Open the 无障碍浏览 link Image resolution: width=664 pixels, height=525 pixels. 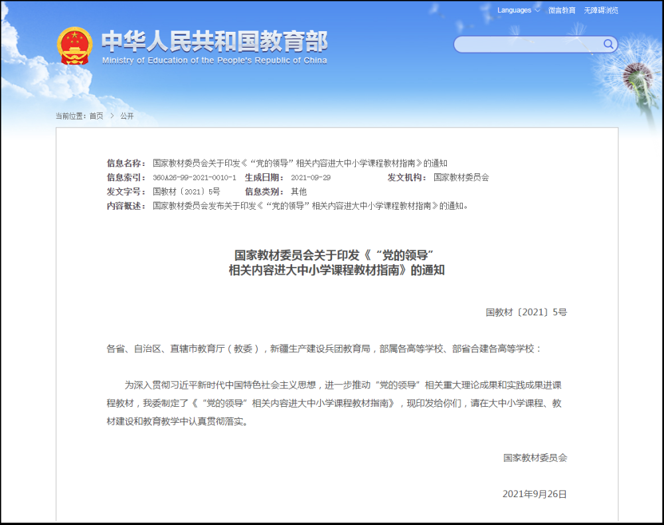601,10
